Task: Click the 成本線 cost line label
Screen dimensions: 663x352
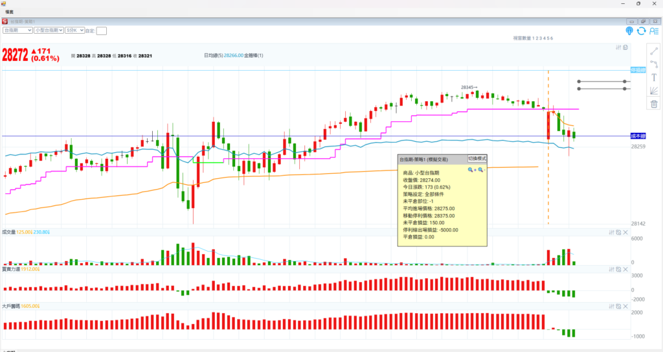Action: 638,135
